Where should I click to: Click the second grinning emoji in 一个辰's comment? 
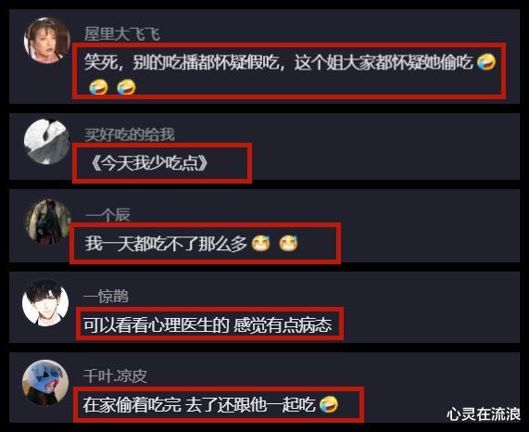[x=288, y=243]
